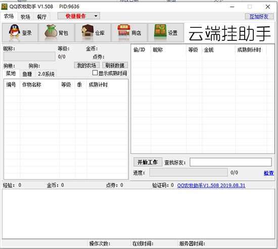Click the 刷新数据 button

pos(115,65)
